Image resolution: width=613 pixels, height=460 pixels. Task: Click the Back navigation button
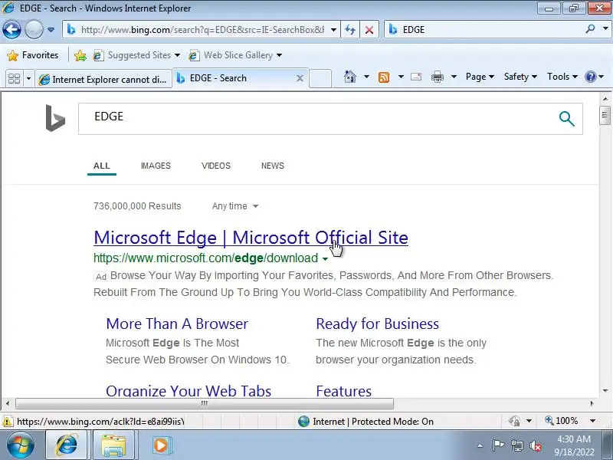pyautogui.click(x=11, y=30)
